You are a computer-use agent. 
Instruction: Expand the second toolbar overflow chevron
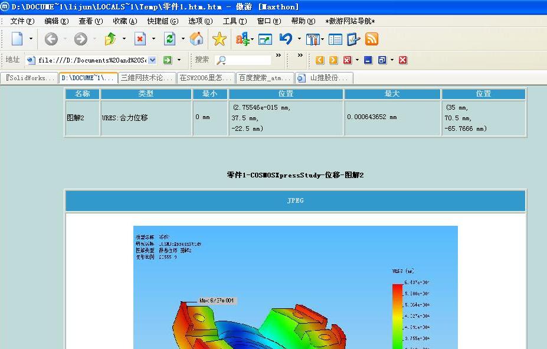(300, 55)
